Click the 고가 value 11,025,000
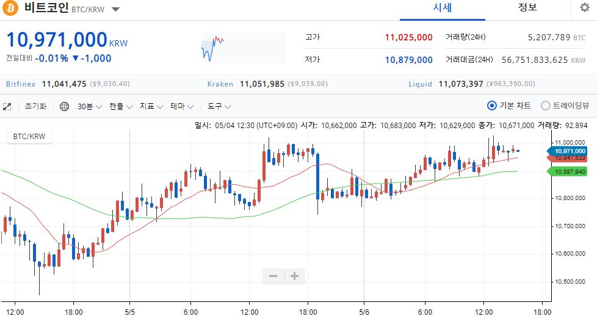Screen dimensions: 597x316 pos(408,37)
